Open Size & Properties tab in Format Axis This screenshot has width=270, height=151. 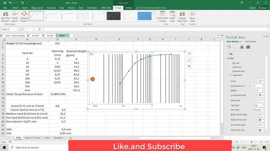(x=242, y=47)
